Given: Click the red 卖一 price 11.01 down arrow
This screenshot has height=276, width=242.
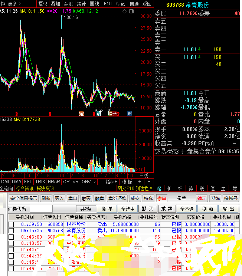Looking at the screenshot, I should (199, 49).
